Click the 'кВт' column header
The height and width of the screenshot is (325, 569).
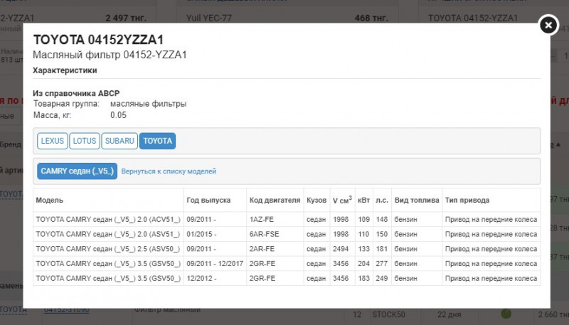point(363,201)
